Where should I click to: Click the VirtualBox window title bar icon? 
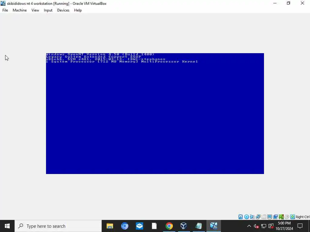pyautogui.click(x=3, y=3)
